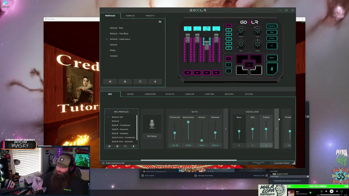Click the Gender knob
The image size is (349, 196).
257,44
